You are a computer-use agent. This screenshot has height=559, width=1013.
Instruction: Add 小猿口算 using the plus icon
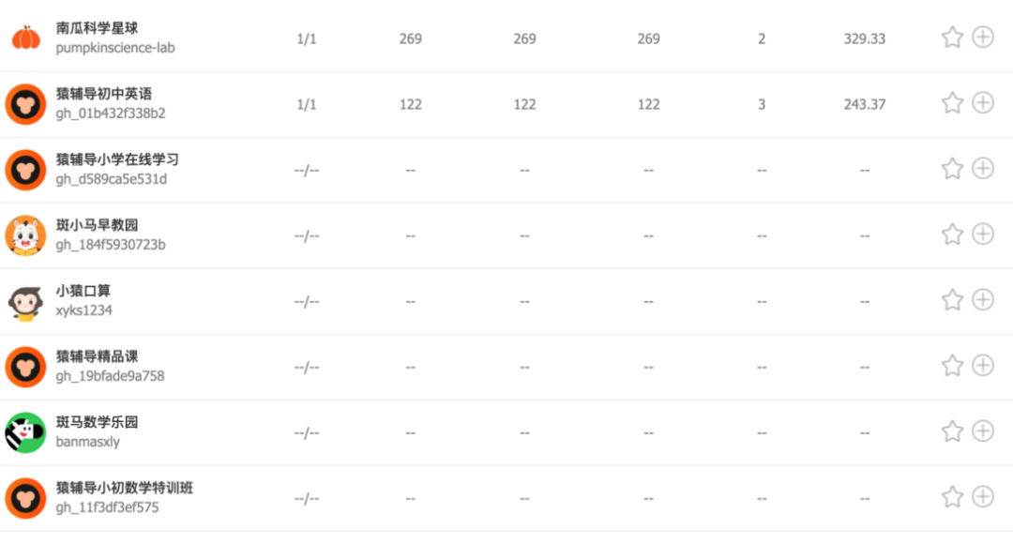982,300
